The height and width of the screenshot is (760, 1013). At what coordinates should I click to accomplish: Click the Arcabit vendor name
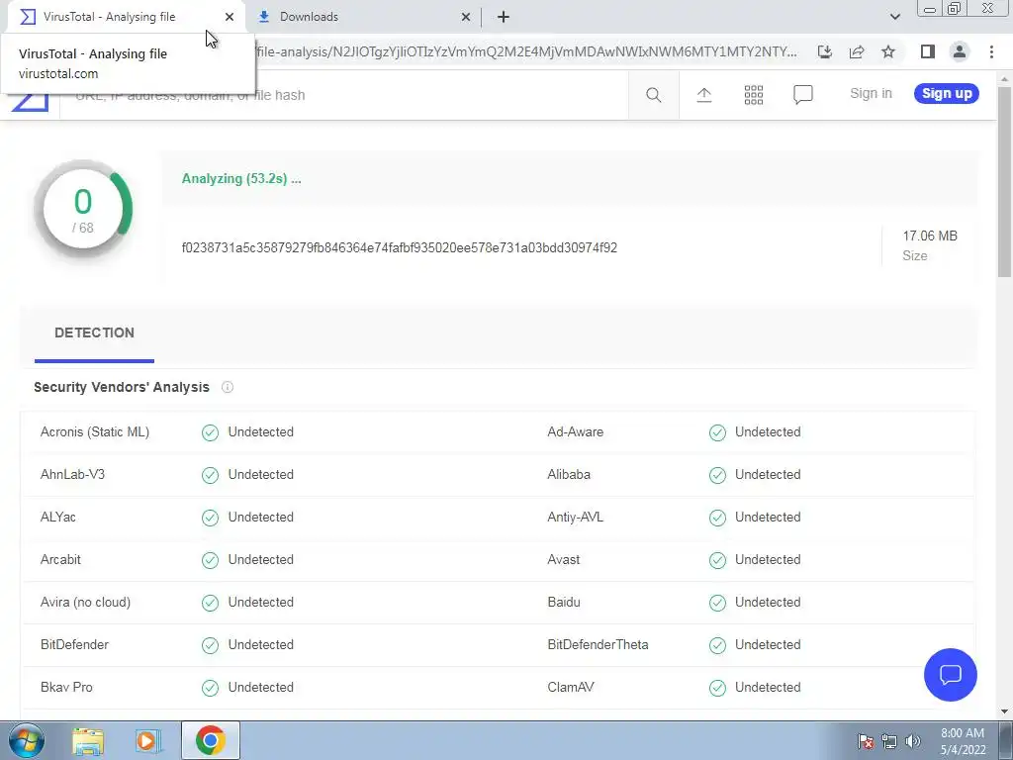[60, 560]
